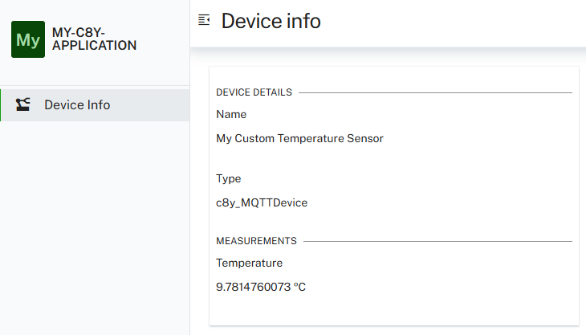Click the °C unit after the reading

(x=299, y=287)
